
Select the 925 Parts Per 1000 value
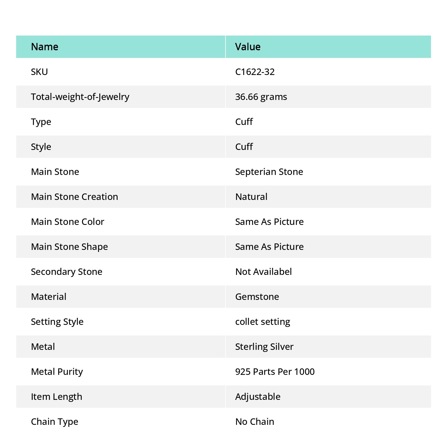click(275, 372)
